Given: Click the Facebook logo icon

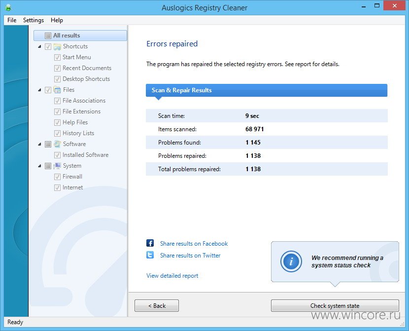Looking at the screenshot, I should (x=150, y=243).
